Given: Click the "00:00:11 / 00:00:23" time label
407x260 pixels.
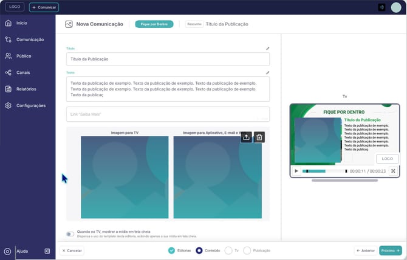Looking at the screenshot, I should [368, 171].
